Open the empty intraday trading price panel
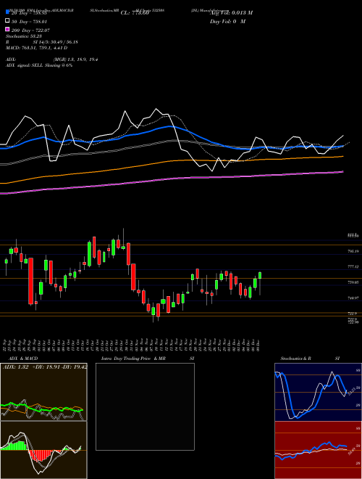Viewport: 362px width, 479px height. point(145,406)
